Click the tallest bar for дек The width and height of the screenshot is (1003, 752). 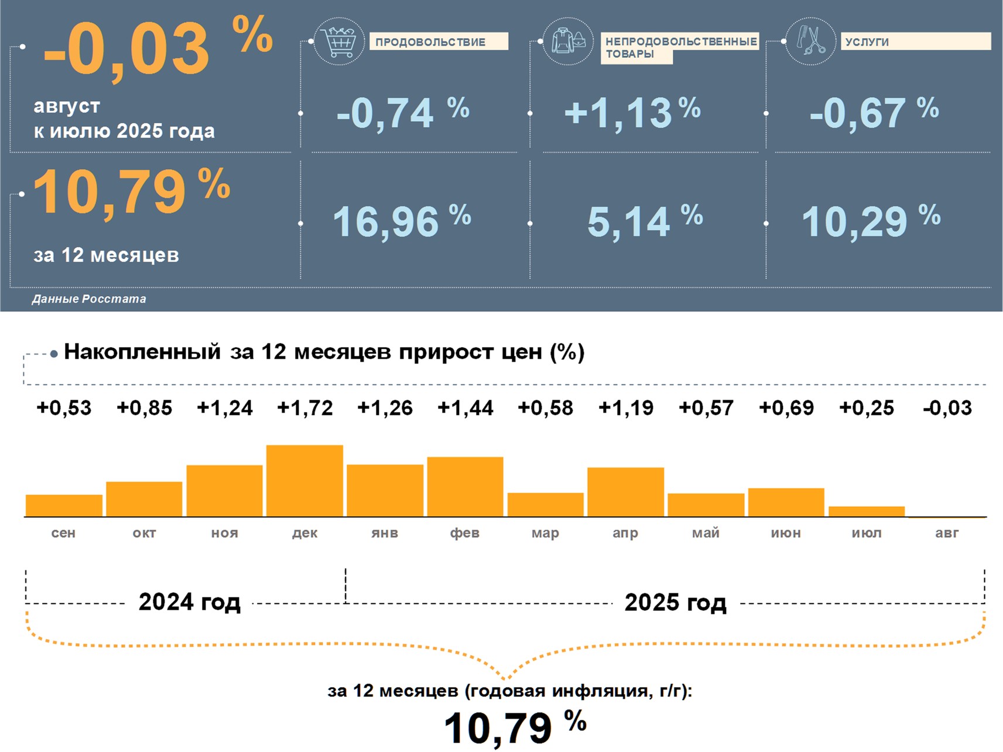point(304,481)
